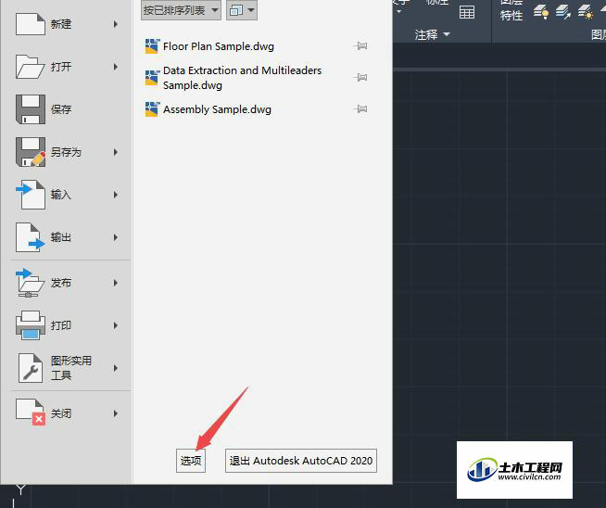
Task: Expand the 新建 submenu arrow
Action: [x=116, y=24]
